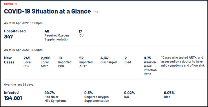This screenshot has height=107, width=208.
Task: Open the COVID-19 Situation at a Glance heading
Action: tap(47, 11)
